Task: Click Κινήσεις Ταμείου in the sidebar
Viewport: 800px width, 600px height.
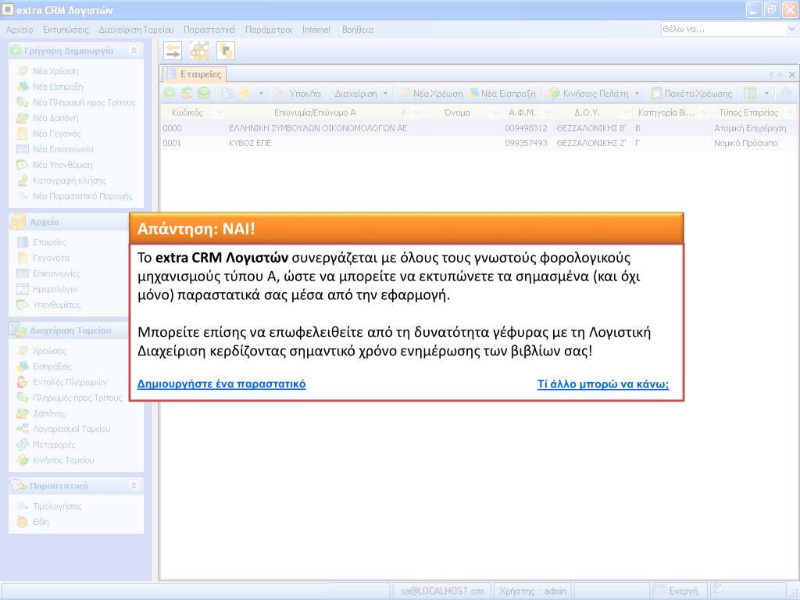Action: tap(55, 460)
